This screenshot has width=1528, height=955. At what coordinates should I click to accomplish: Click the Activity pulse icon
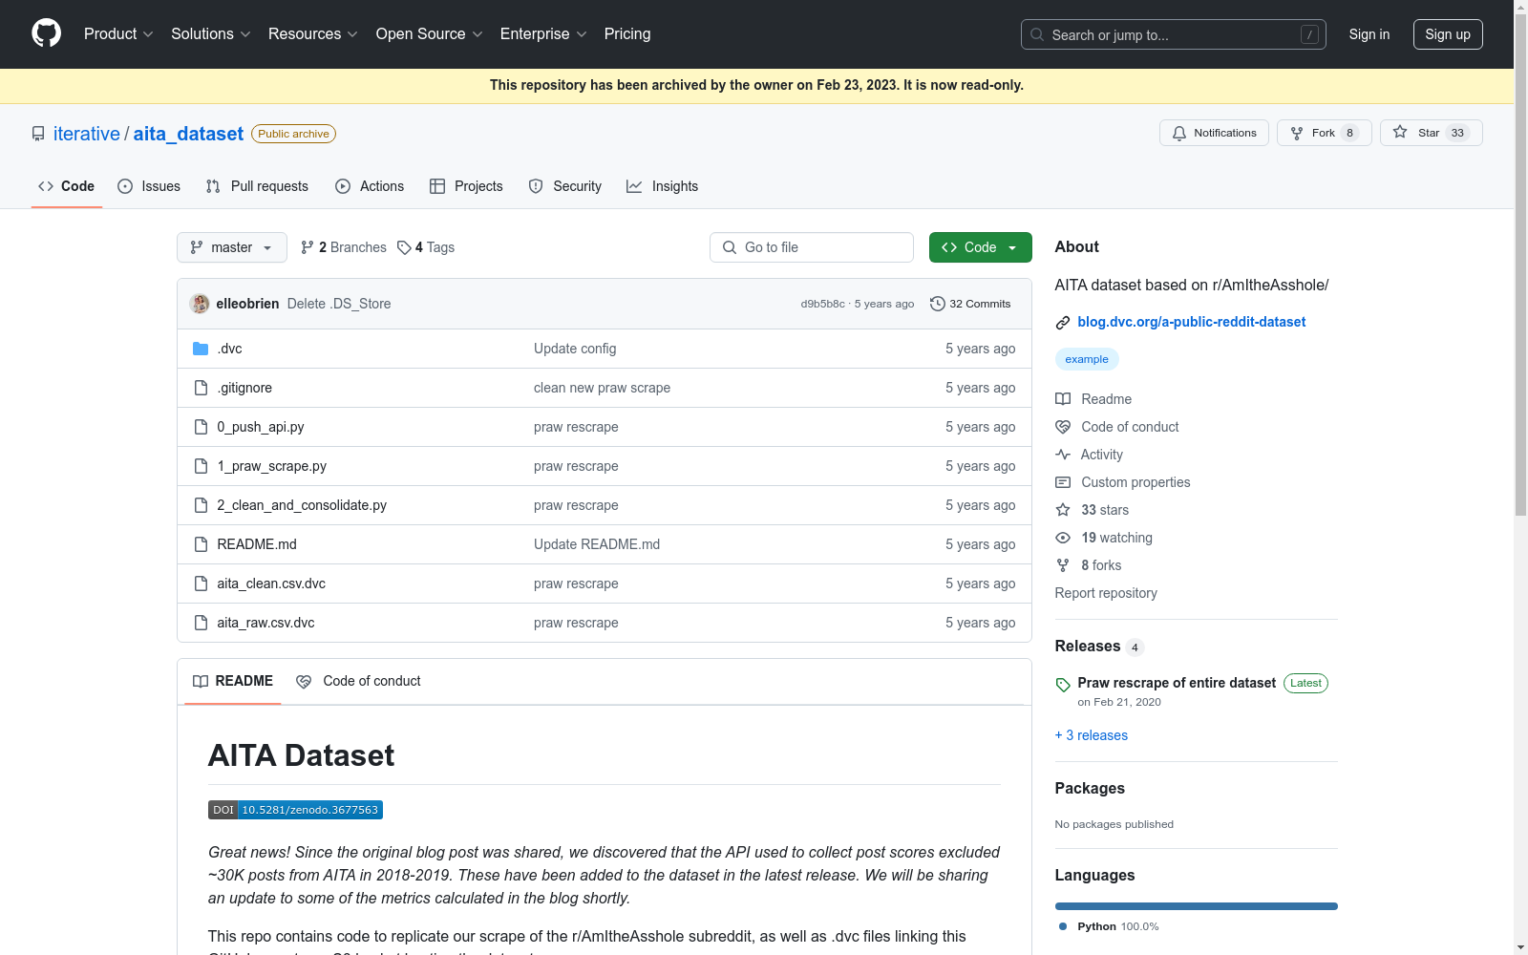click(x=1063, y=455)
